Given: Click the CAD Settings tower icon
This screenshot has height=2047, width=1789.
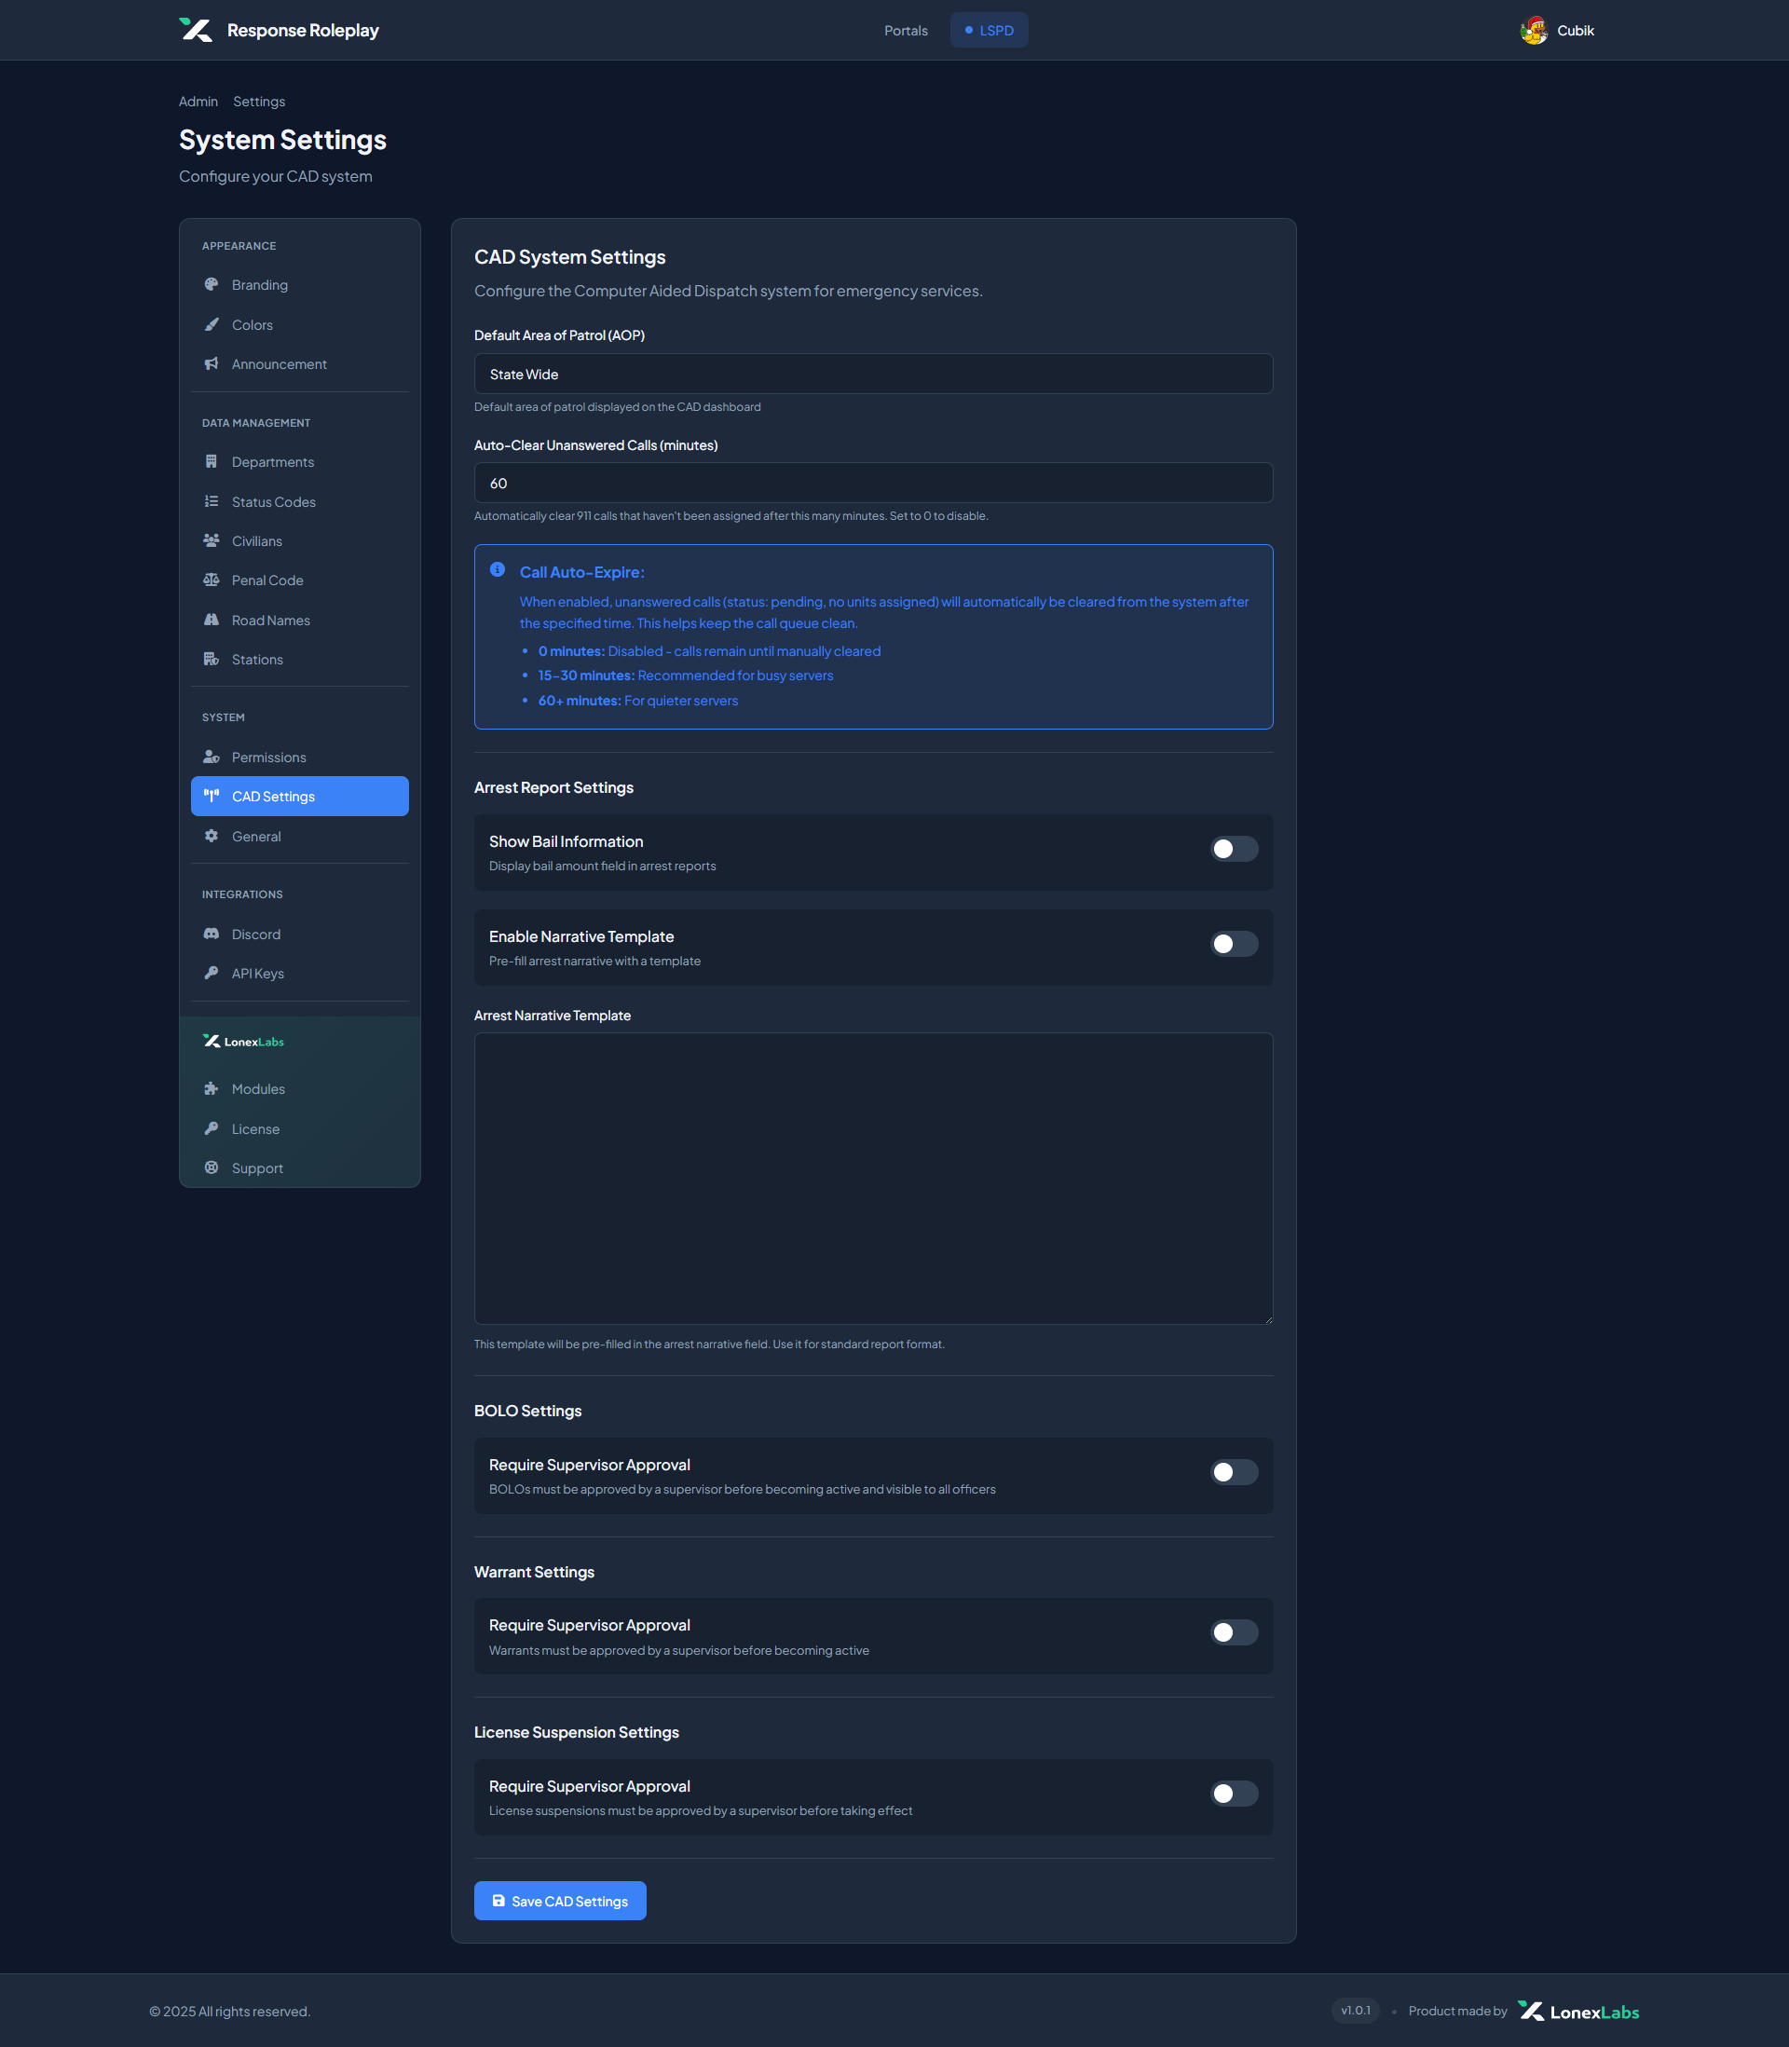Looking at the screenshot, I should 211,796.
